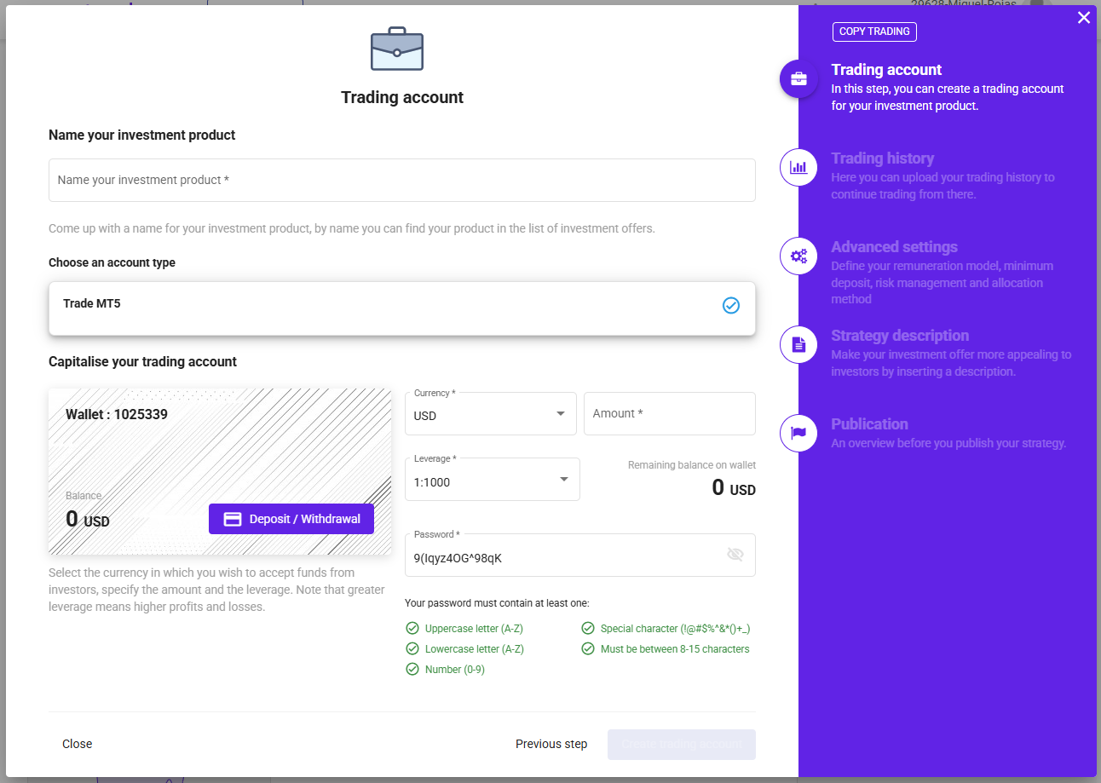The image size is (1101, 783).
Task: Click the Strategy description document step icon
Action: coord(798,344)
